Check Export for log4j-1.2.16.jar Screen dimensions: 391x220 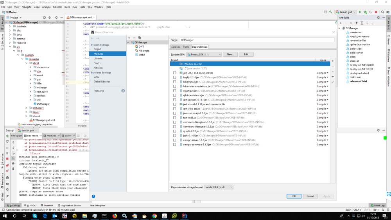click(x=174, y=77)
